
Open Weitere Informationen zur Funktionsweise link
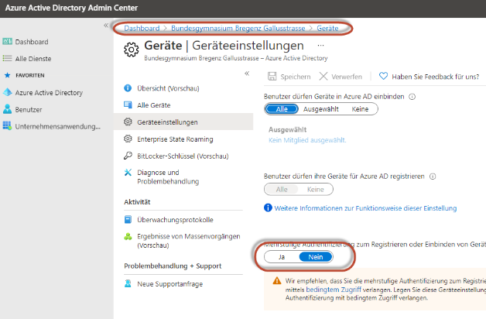pos(365,208)
